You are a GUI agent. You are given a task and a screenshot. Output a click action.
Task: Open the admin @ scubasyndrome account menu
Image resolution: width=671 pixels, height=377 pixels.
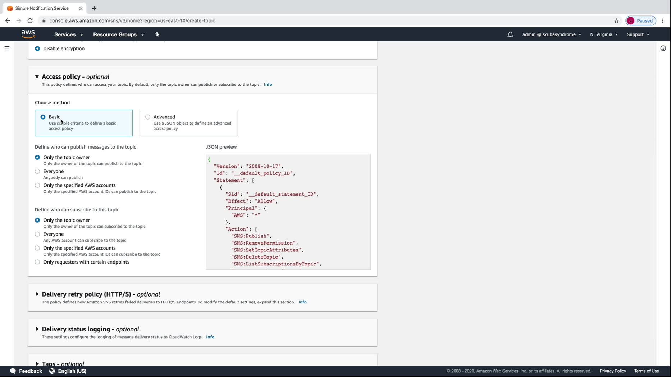[x=552, y=34]
